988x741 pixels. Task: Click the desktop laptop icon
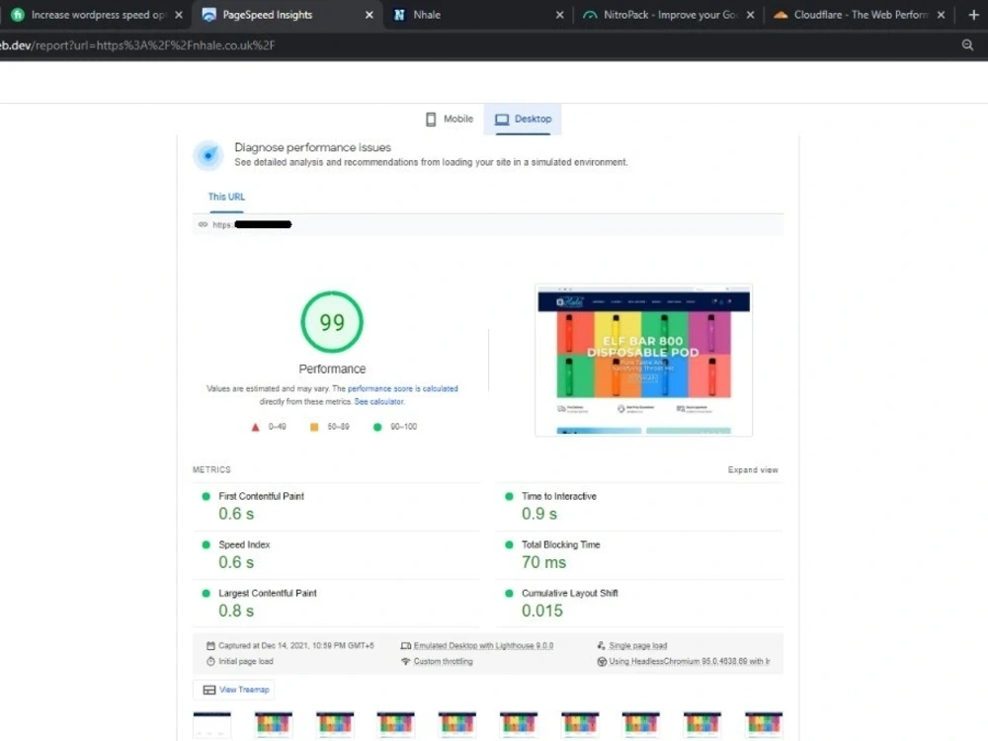(502, 120)
